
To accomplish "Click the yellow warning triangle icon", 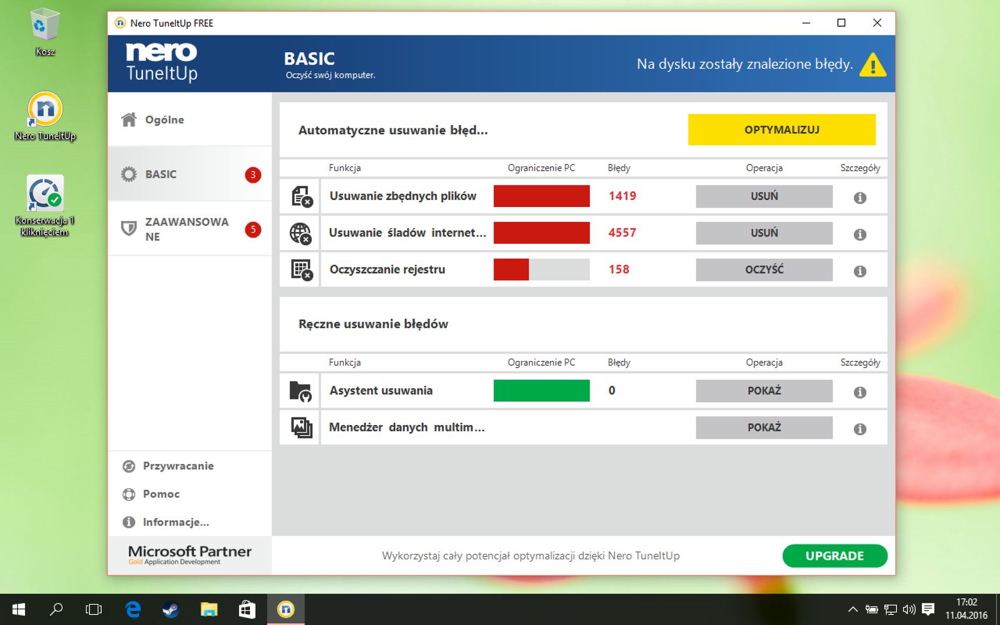I will tap(873, 65).
